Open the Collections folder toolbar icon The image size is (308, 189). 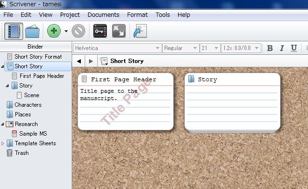pos(32,31)
